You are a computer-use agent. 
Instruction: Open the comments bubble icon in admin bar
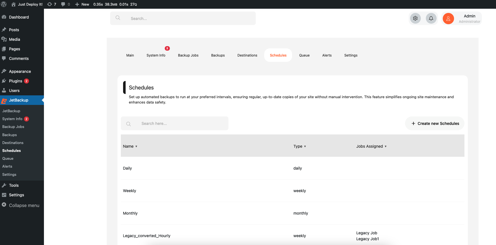[63, 4]
